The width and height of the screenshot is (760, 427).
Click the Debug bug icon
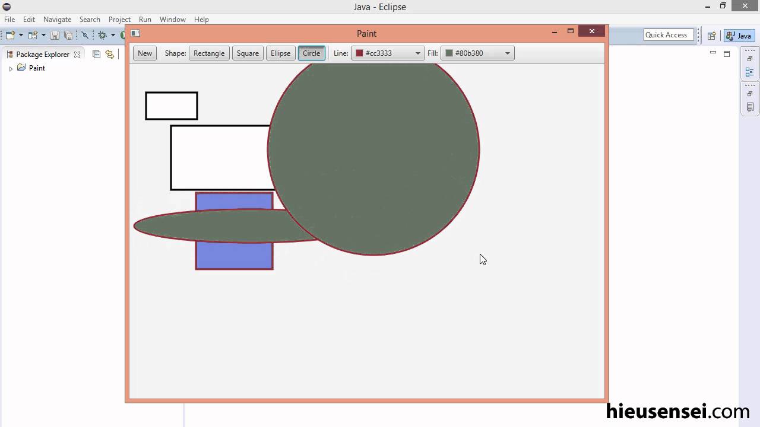point(102,35)
